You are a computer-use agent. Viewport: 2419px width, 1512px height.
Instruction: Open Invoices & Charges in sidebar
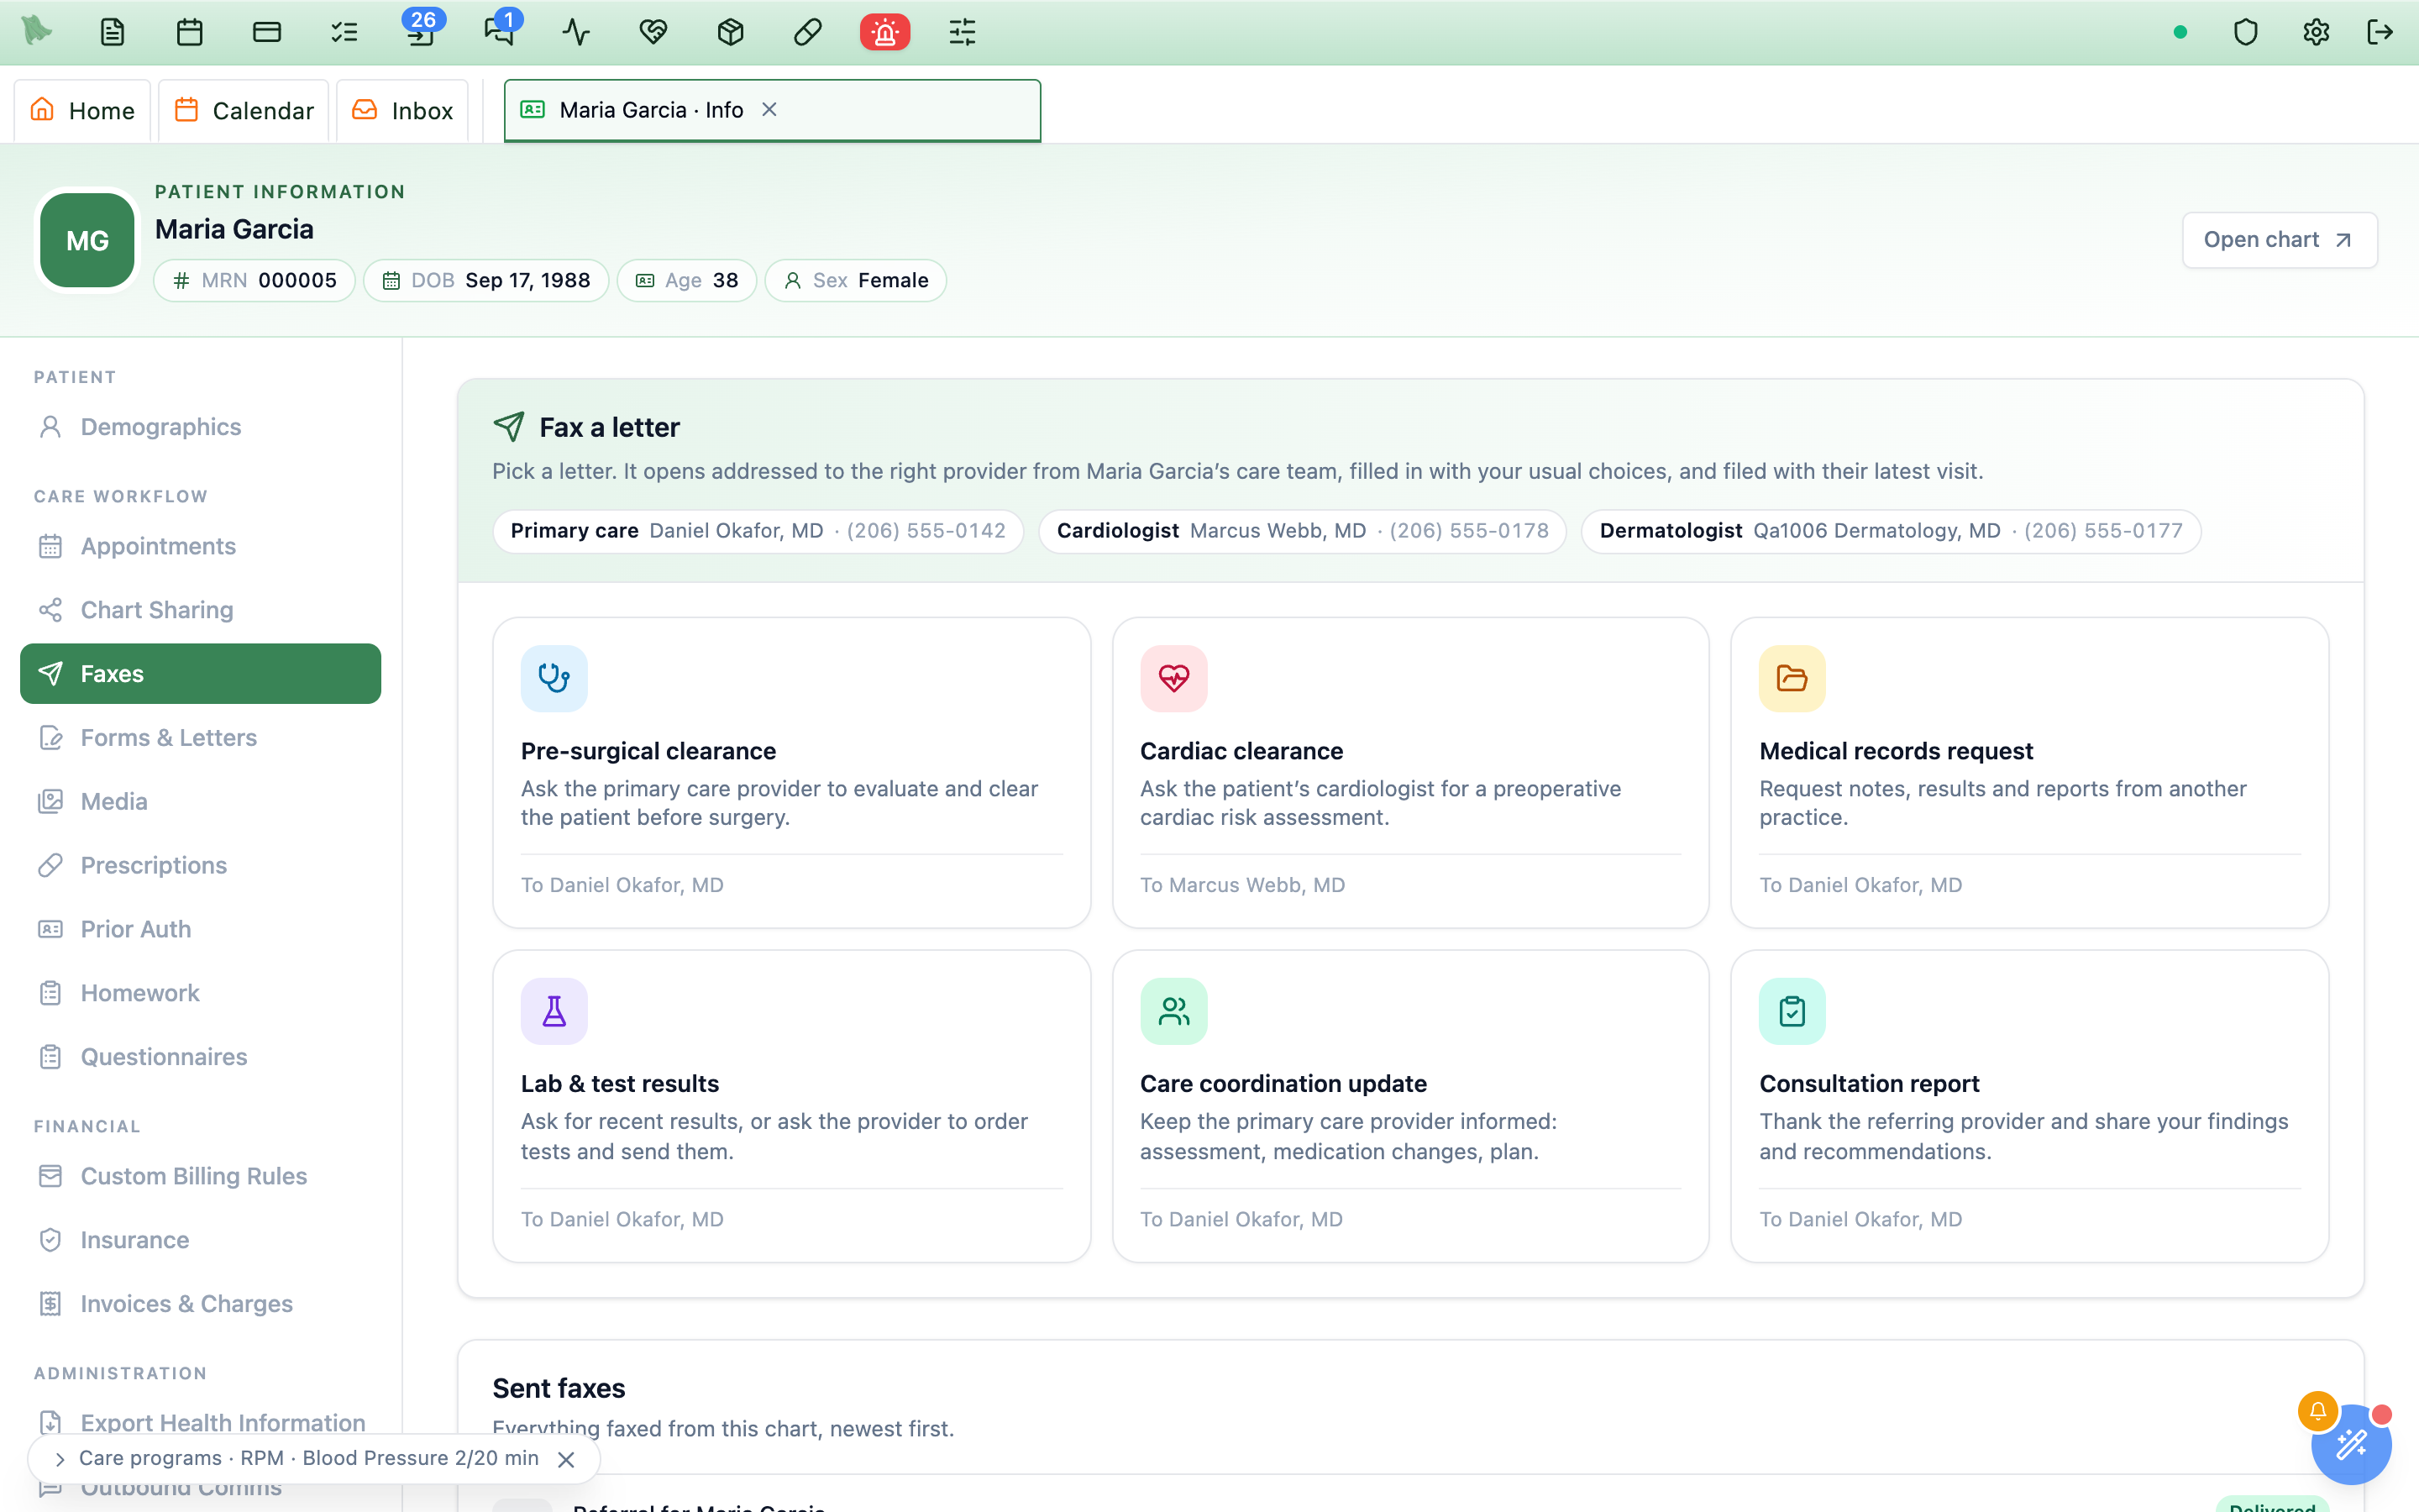point(200,1304)
